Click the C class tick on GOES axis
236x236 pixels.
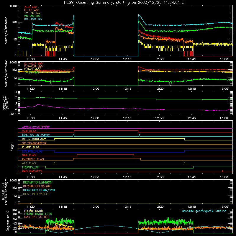(x=16, y=97)
